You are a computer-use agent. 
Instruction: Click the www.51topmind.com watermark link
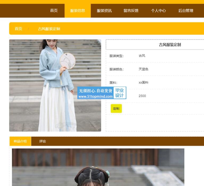[x=95, y=96]
